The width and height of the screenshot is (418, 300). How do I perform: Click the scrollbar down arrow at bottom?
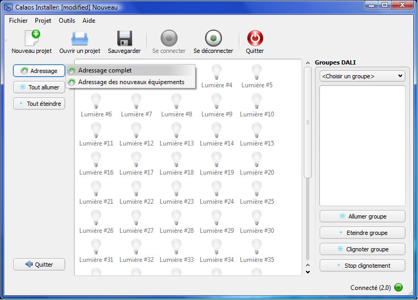[x=308, y=272]
